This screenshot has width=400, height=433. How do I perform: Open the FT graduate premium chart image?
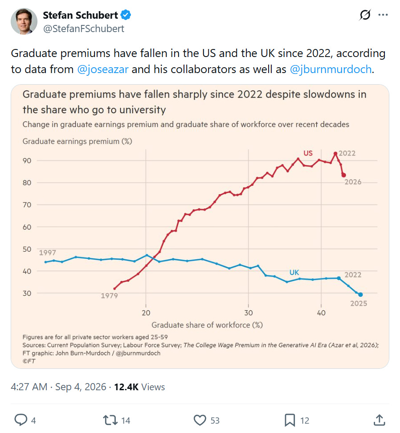[x=200, y=226]
